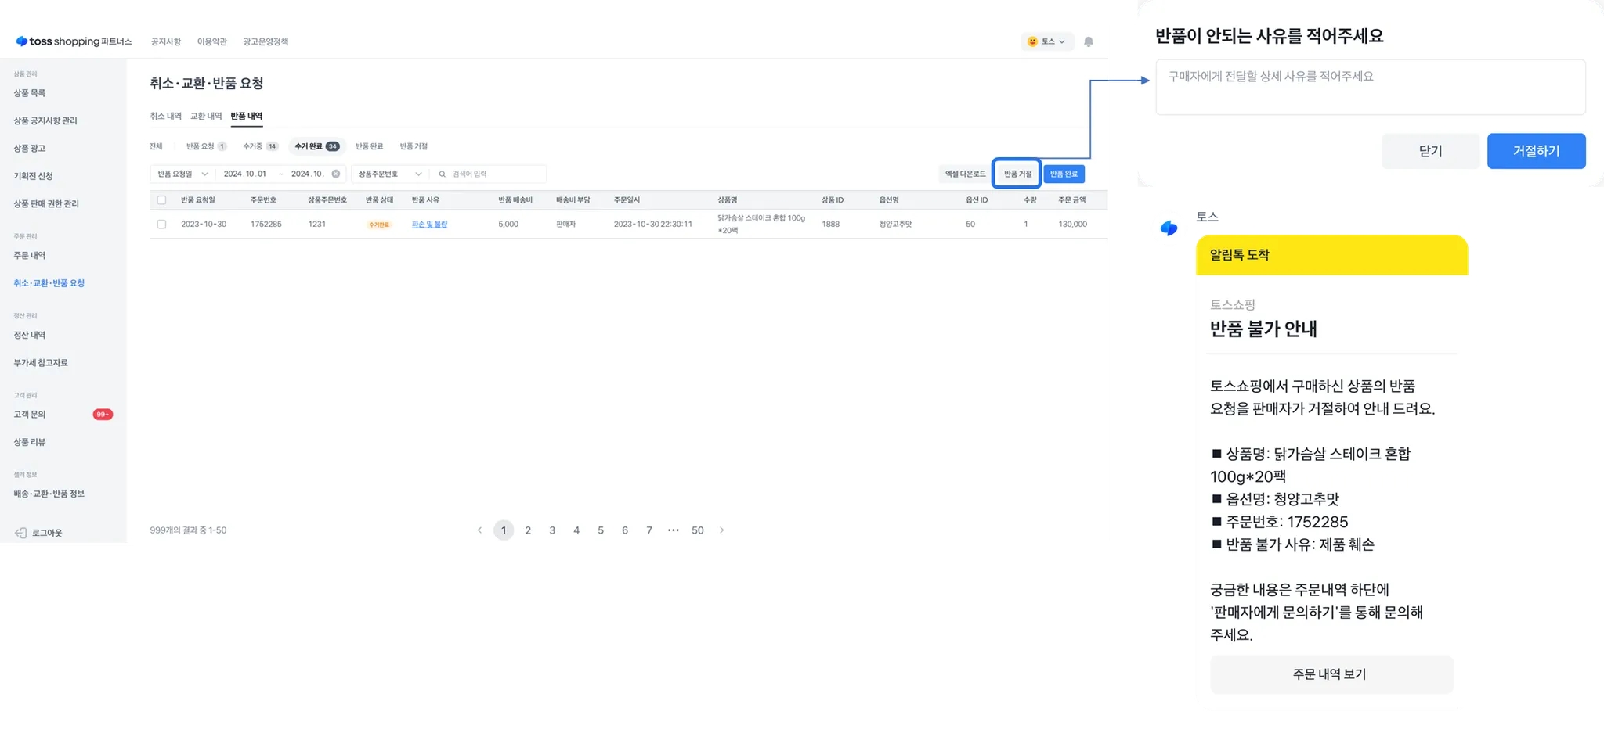Select the 수거중 status filter tab

point(259,146)
